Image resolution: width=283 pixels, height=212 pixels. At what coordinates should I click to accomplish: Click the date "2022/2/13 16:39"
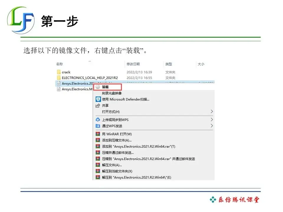[139, 72]
